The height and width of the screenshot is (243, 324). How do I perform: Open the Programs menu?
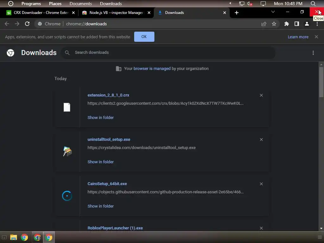coord(31,3)
